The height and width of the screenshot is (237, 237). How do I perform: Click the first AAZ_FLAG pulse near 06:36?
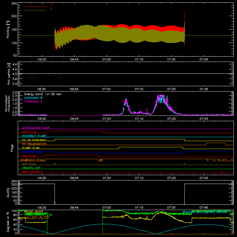55,164
